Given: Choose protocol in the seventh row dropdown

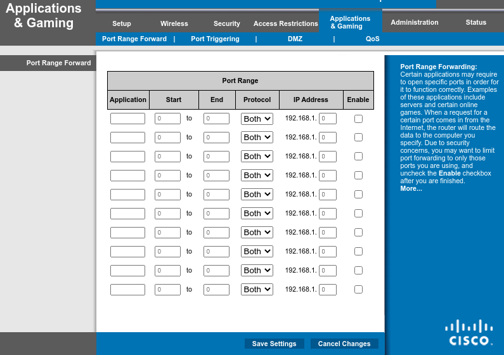Looking at the screenshot, I should click(x=257, y=232).
